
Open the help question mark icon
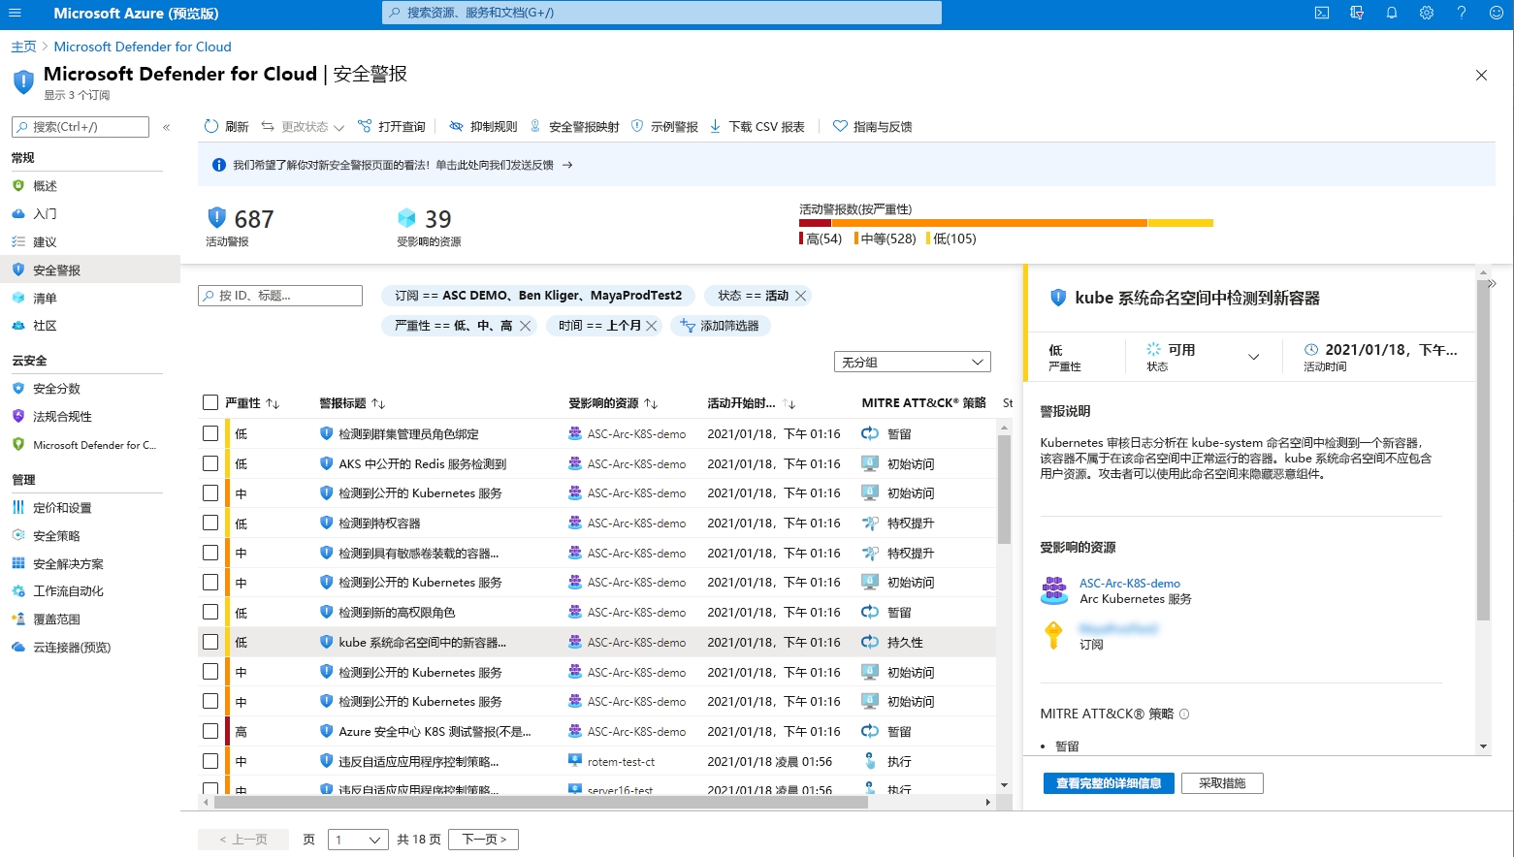tap(1462, 13)
